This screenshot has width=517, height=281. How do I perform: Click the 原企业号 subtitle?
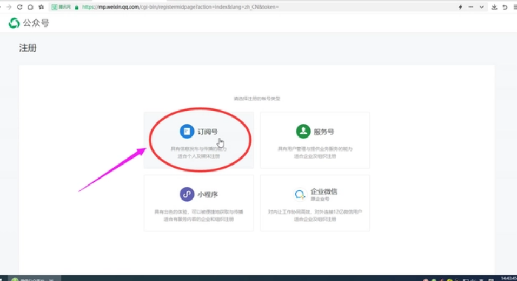[x=320, y=199]
